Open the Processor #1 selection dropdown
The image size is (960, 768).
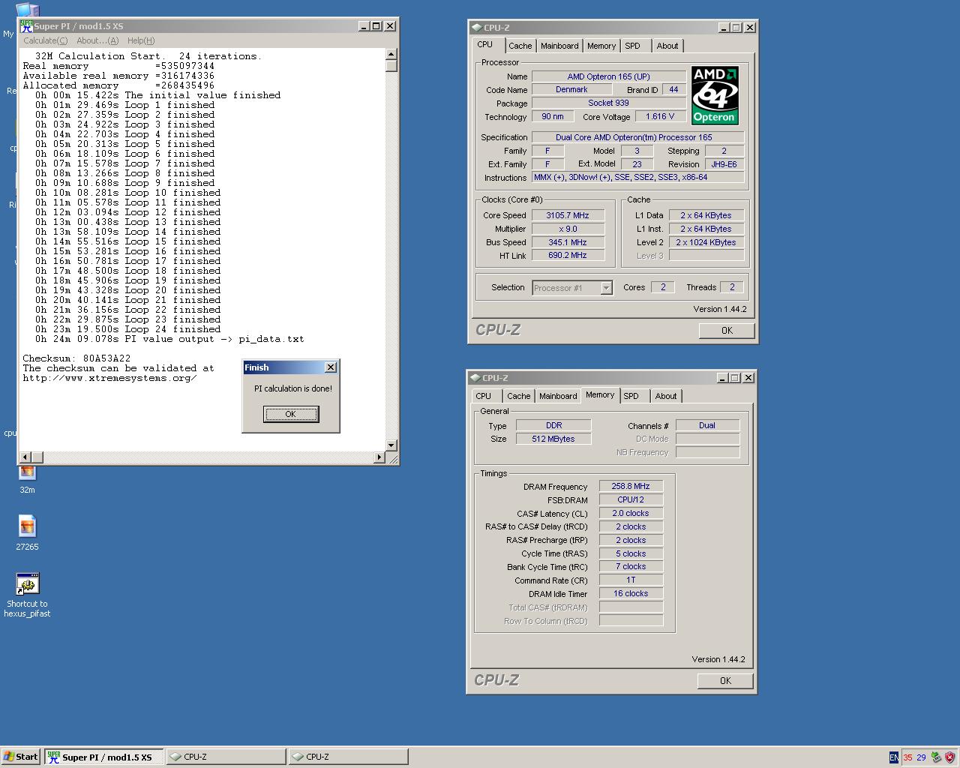[x=572, y=288]
